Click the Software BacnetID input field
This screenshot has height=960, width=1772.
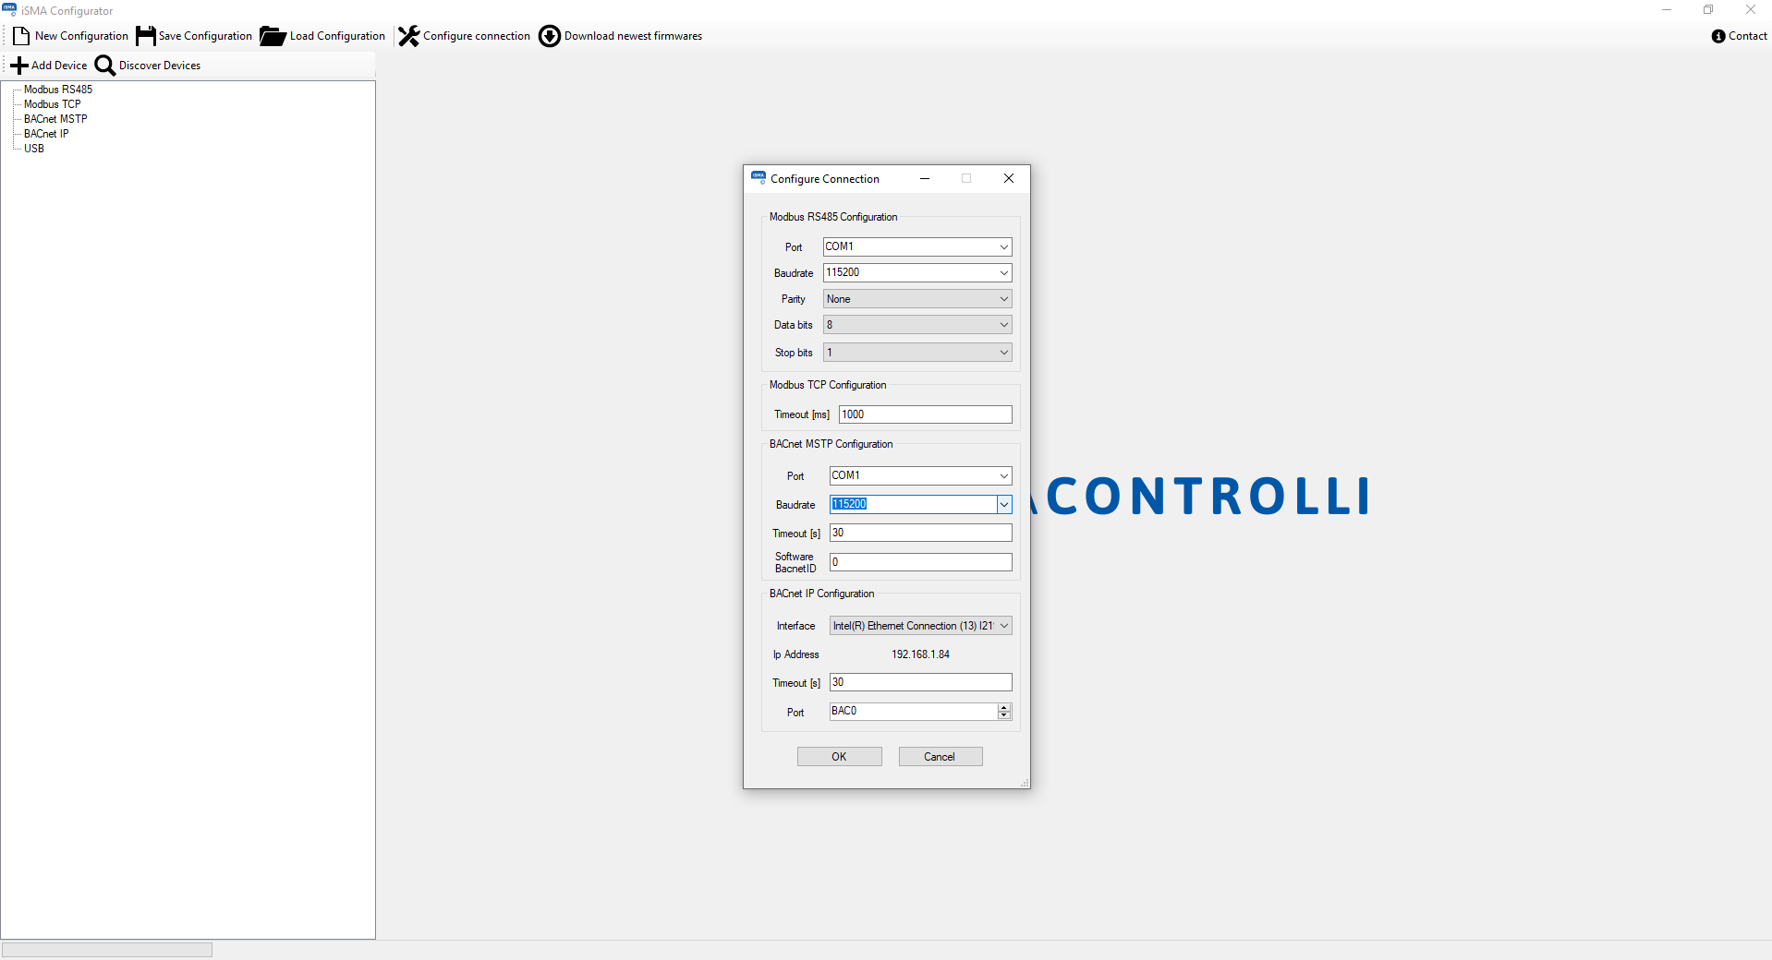coord(920,562)
